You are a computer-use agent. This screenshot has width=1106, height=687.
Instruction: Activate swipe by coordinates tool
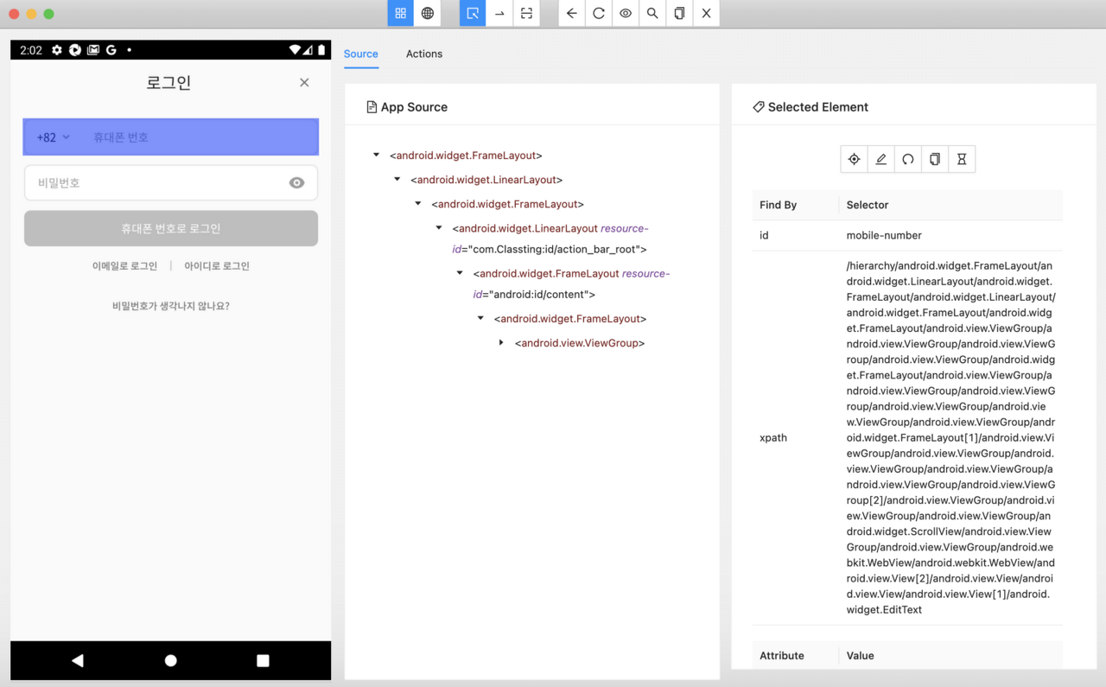tap(499, 14)
